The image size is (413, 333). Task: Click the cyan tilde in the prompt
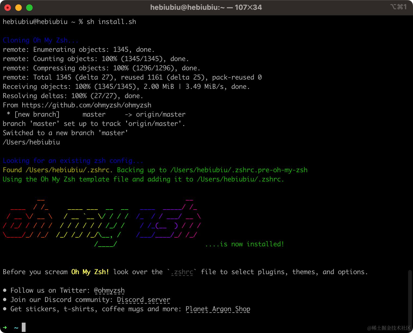[16, 328]
